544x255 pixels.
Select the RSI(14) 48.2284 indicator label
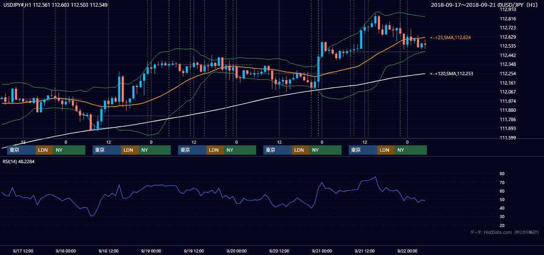coord(18,161)
